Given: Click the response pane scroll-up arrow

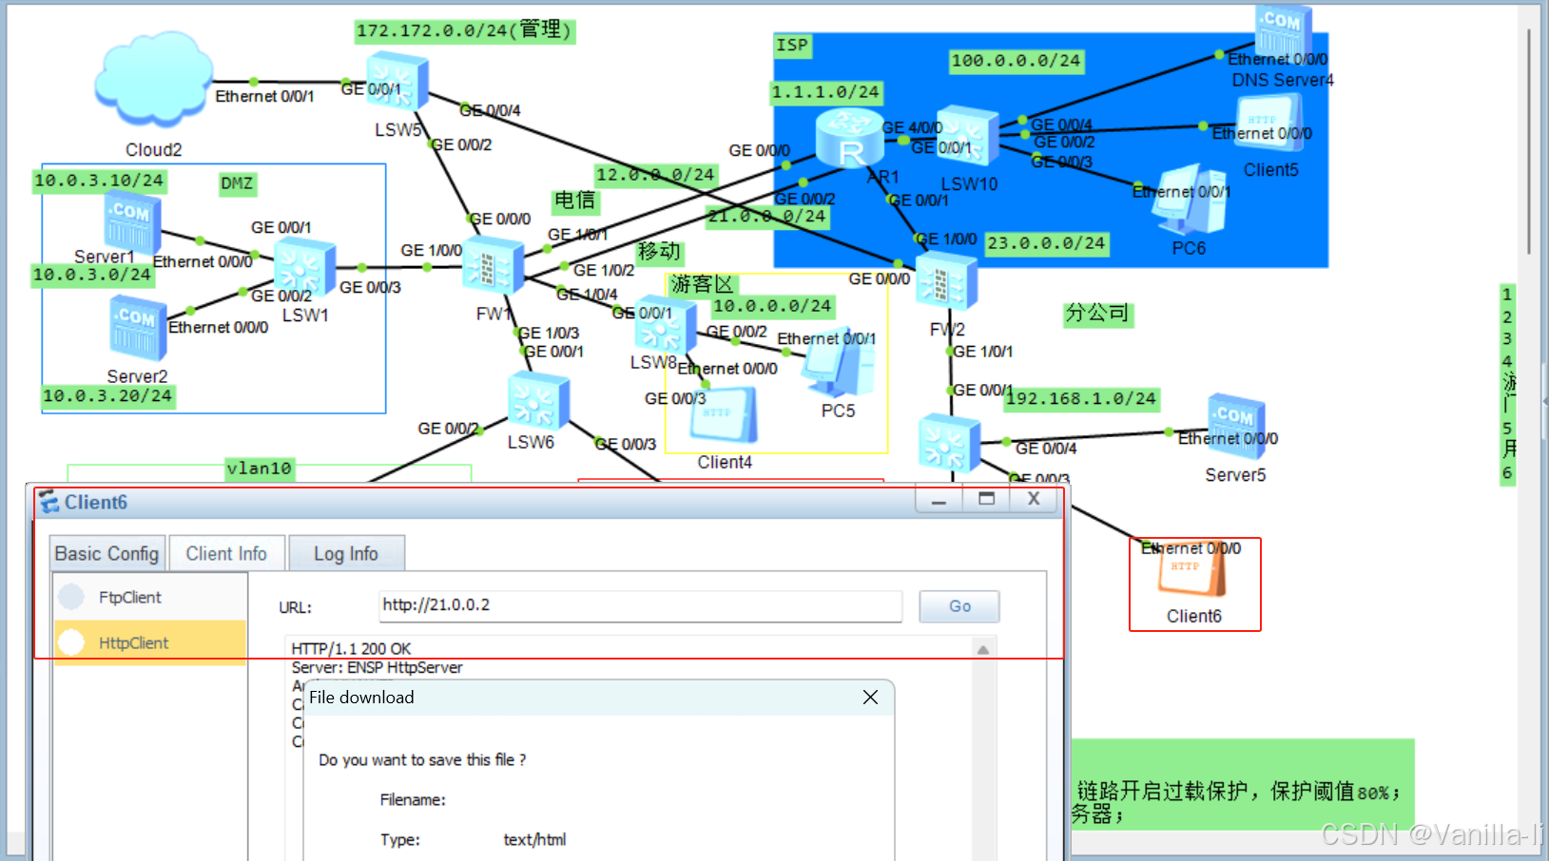Looking at the screenshot, I should pos(983,650).
